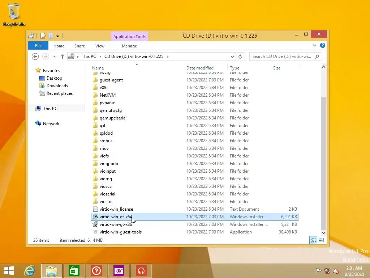Open the Manage ribbon tab
This screenshot has height=278, width=370.
click(x=129, y=46)
